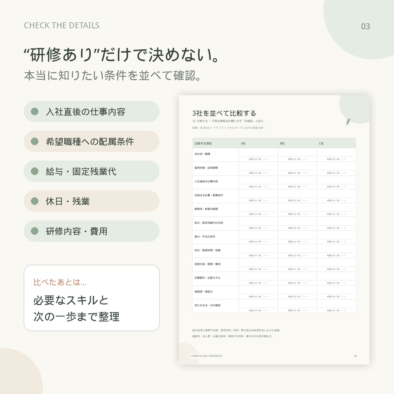The image size is (394, 394).
Task: Click the 賞与・手当の条件 row label
Action: [205, 237]
